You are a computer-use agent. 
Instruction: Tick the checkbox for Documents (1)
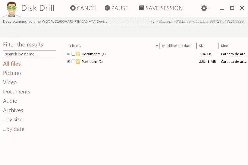click(73, 54)
